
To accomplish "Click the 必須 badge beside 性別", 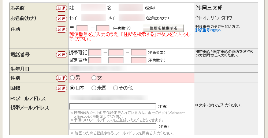I will (62, 78).
